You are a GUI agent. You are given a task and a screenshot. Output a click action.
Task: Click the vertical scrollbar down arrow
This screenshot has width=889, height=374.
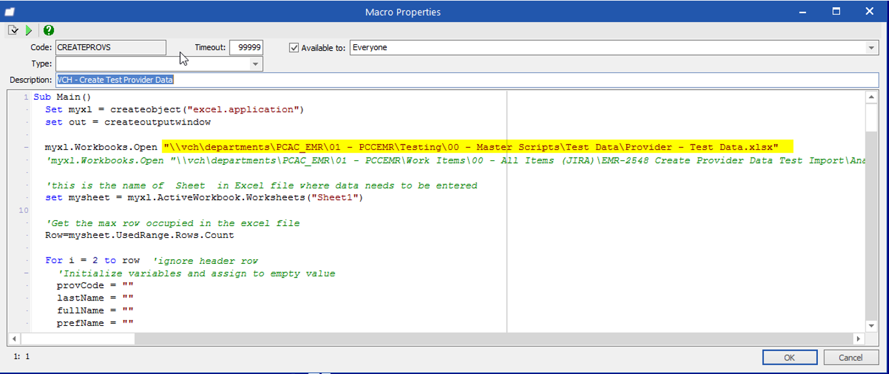[871, 325]
